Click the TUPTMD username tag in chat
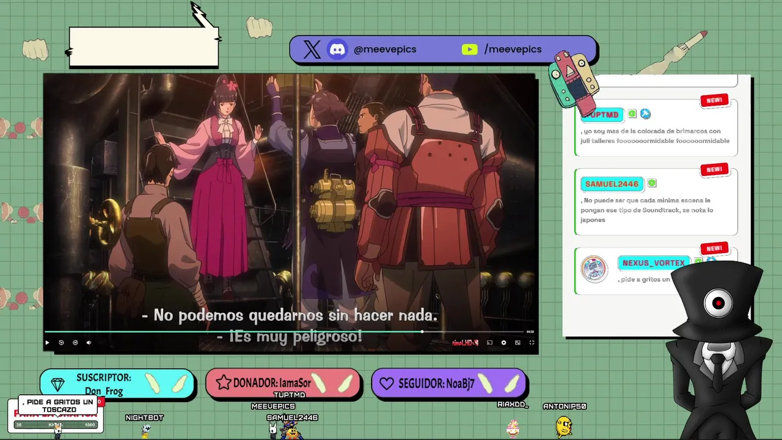Screen dimensions: 782x440 click(602, 114)
